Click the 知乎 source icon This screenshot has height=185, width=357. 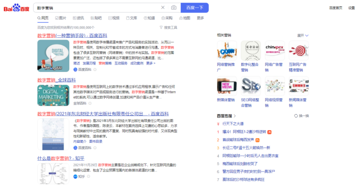[75, 177]
